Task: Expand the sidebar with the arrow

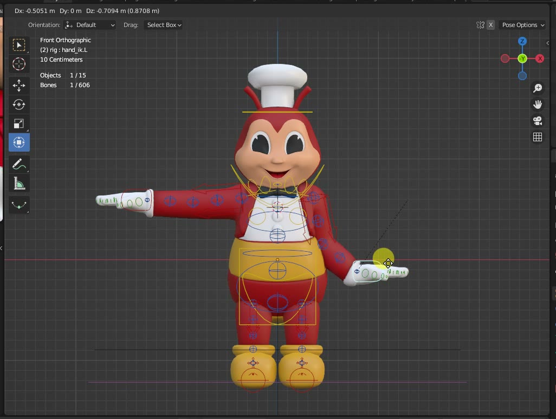Action: [547, 43]
